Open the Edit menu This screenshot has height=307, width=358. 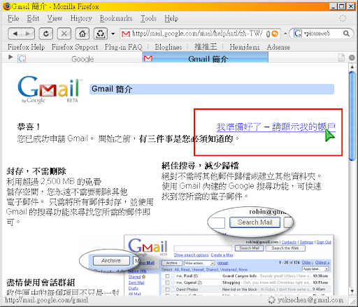(33, 18)
